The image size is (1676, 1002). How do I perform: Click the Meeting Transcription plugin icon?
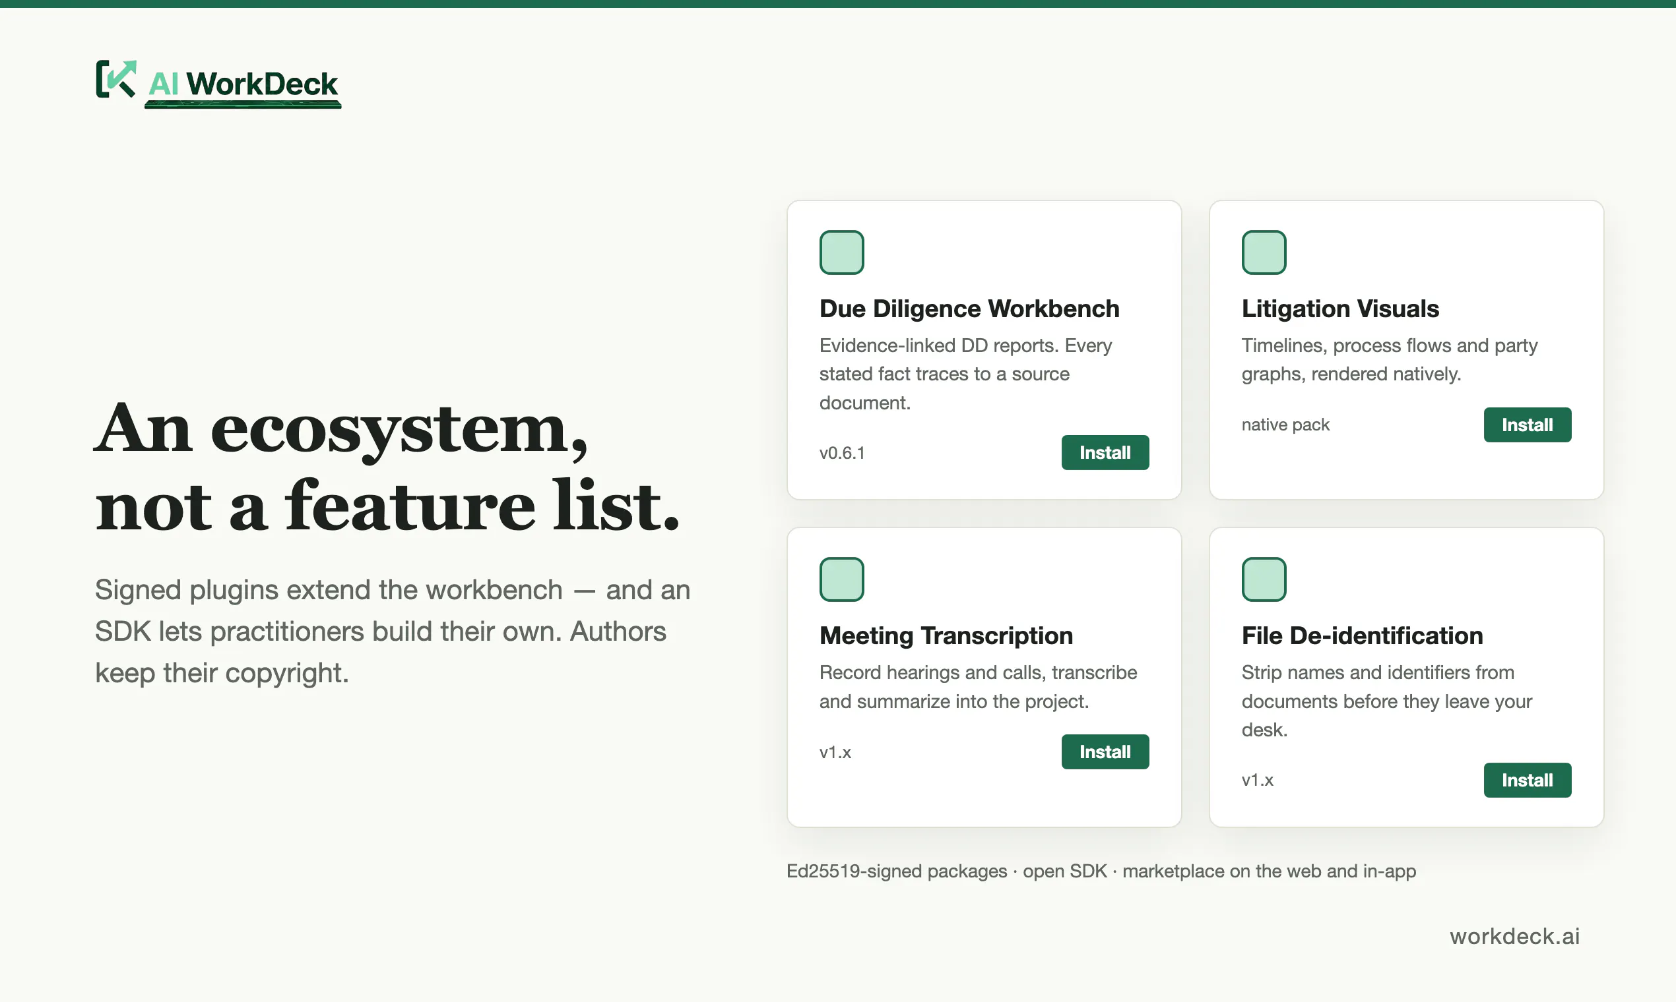[841, 579]
